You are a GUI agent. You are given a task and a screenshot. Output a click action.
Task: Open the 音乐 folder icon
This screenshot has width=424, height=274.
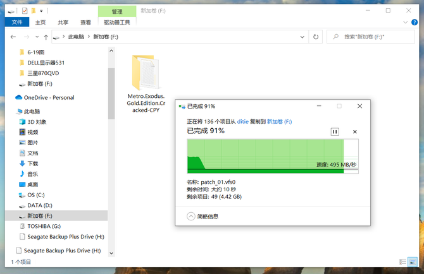[x=22, y=174]
